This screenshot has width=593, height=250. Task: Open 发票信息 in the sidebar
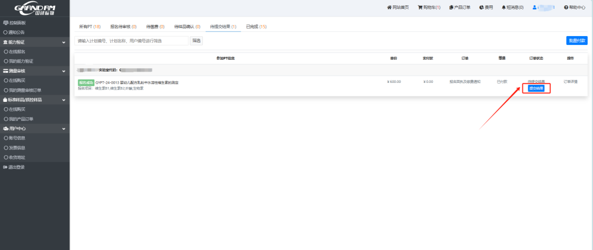pyautogui.click(x=17, y=148)
